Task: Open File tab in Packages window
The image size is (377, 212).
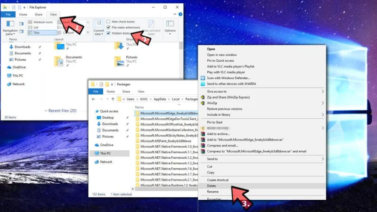Action: pyautogui.click(x=96, y=91)
